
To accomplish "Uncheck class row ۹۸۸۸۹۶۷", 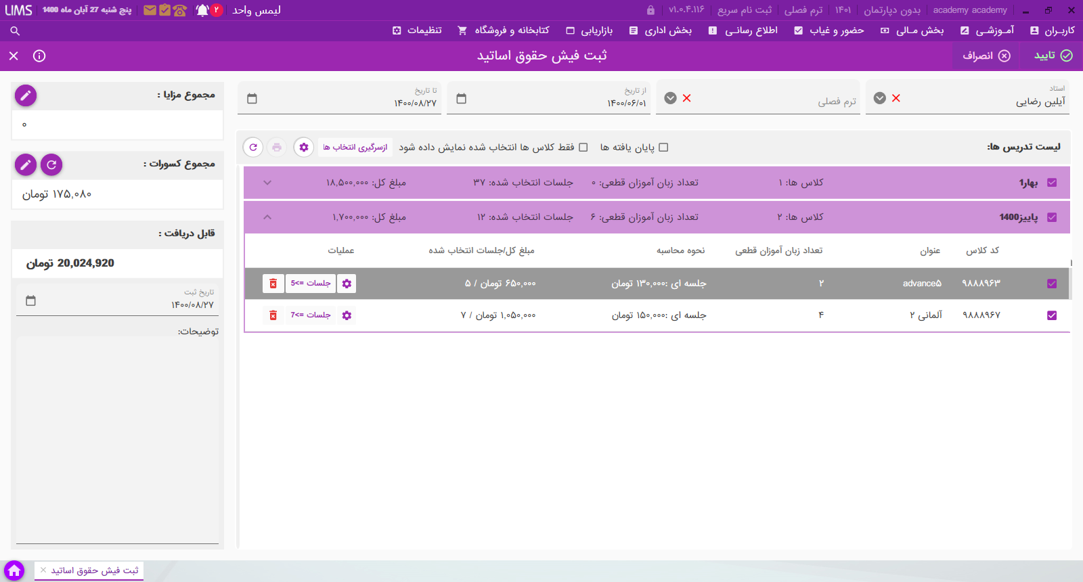I will coord(1052,315).
